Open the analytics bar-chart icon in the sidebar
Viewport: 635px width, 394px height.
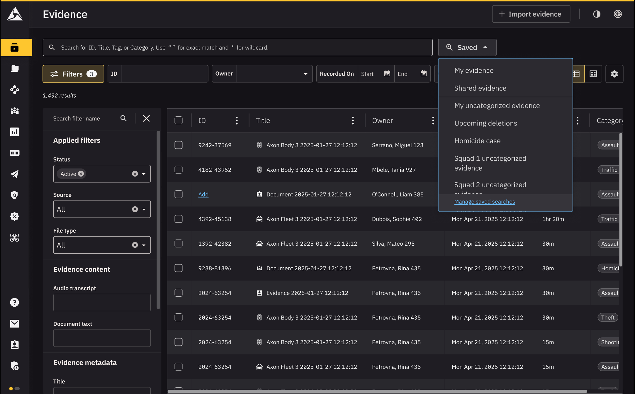coord(15,132)
